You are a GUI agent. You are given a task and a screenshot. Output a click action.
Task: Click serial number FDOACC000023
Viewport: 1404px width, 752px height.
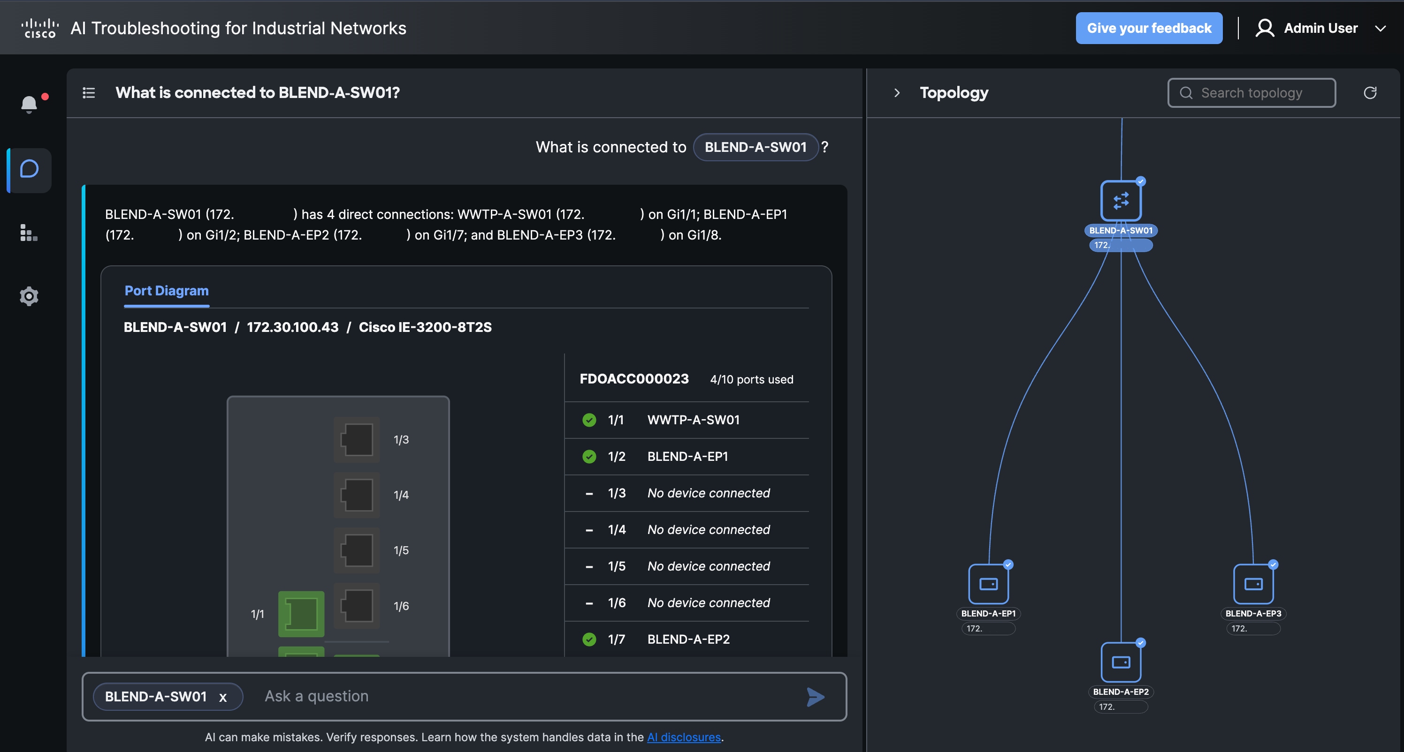(x=634, y=379)
